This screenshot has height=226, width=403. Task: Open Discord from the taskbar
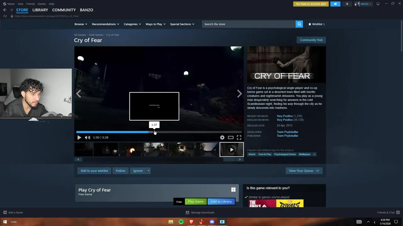(212, 222)
